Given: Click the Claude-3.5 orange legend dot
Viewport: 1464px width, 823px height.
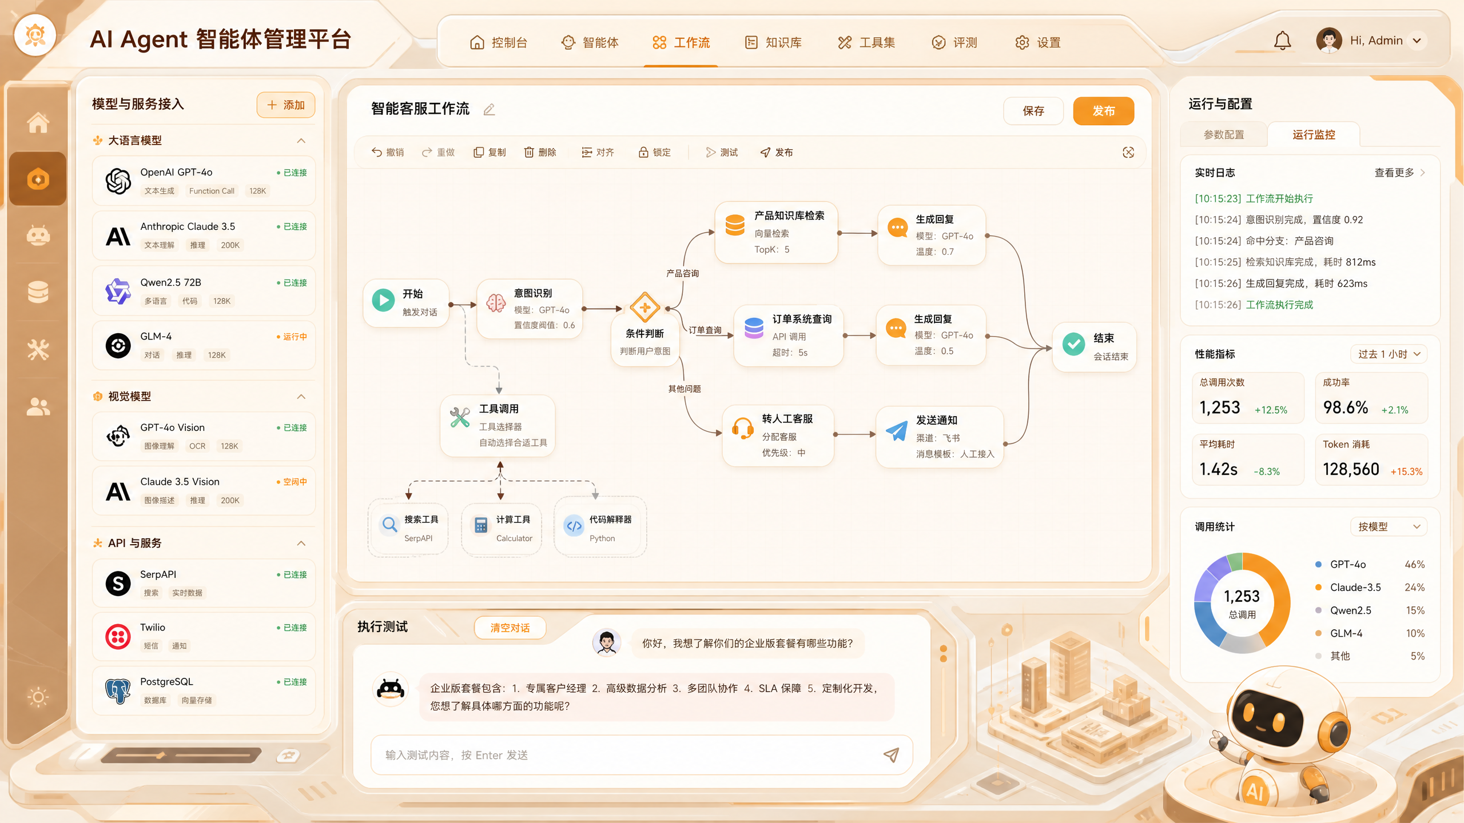Looking at the screenshot, I should coord(1318,587).
